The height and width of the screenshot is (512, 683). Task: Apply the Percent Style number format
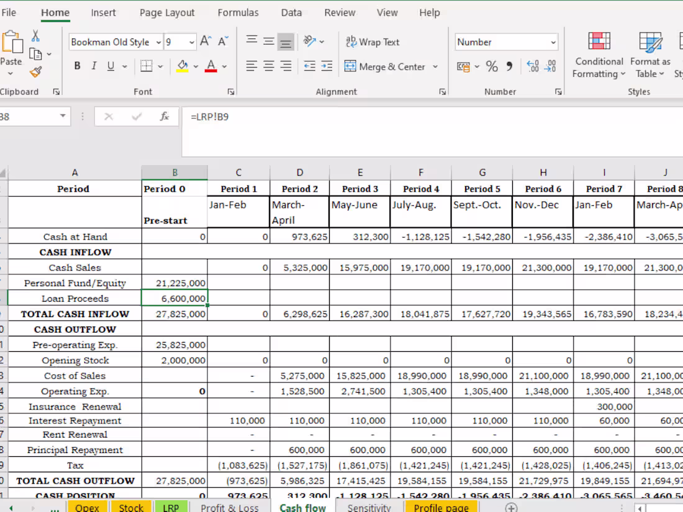pyautogui.click(x=491, y=65)
